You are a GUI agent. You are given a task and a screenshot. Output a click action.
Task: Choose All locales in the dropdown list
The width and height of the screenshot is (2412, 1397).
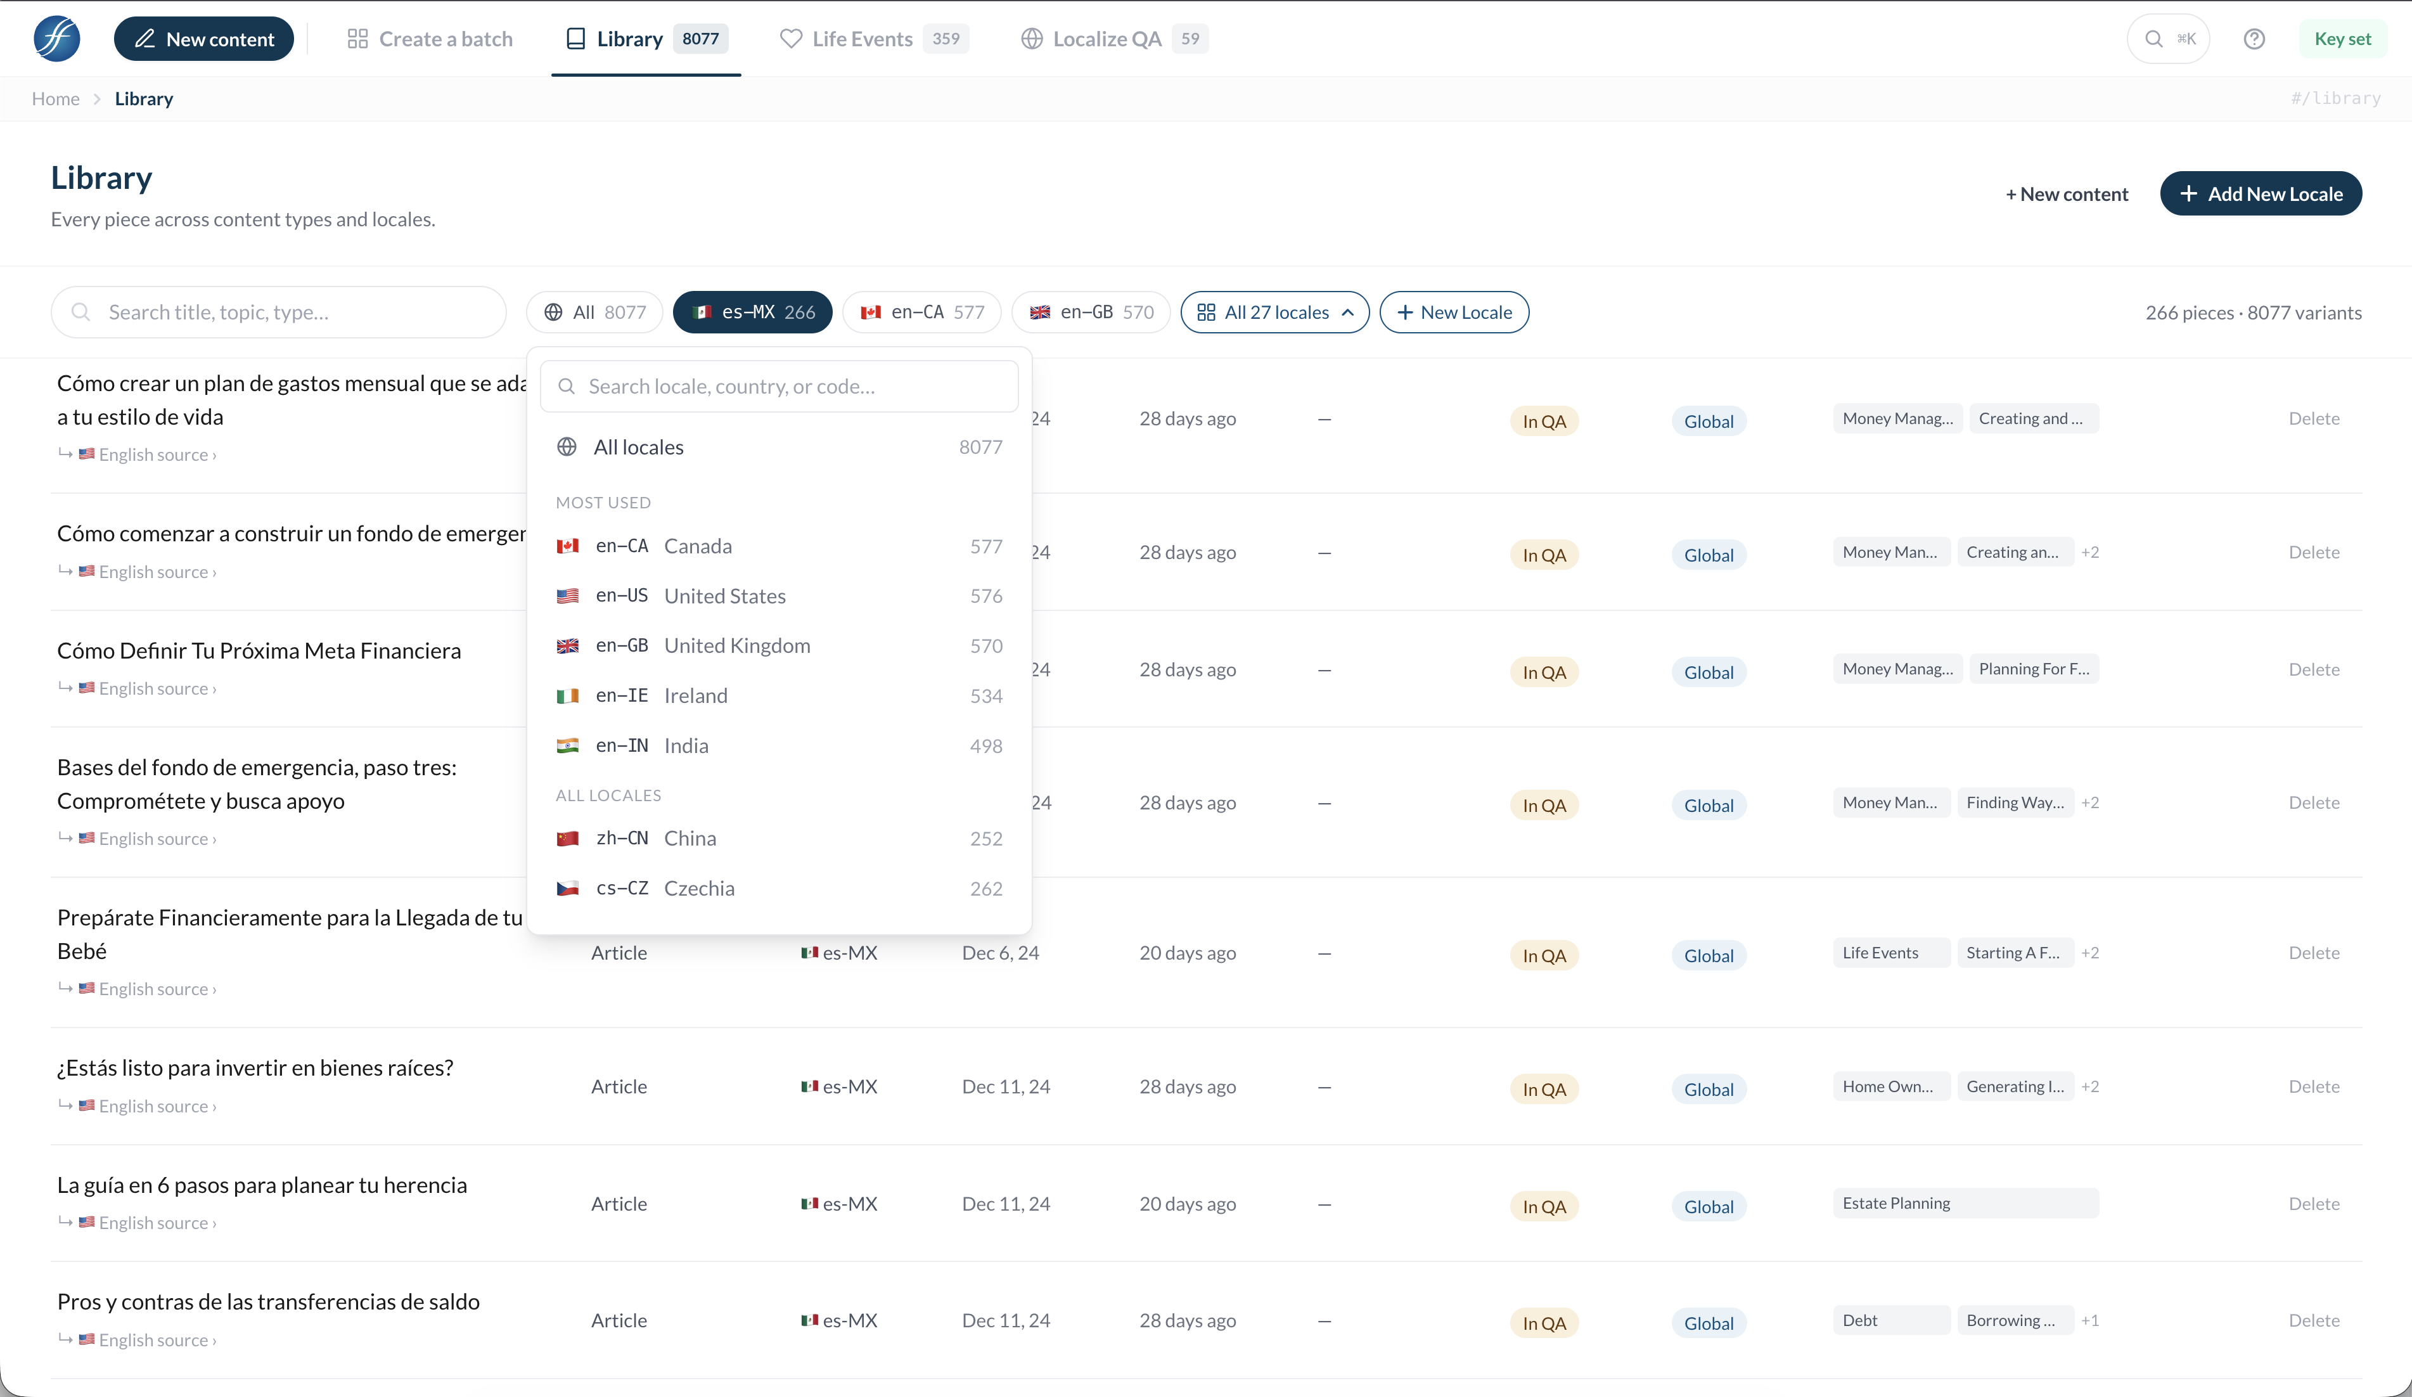coord(779,447)
